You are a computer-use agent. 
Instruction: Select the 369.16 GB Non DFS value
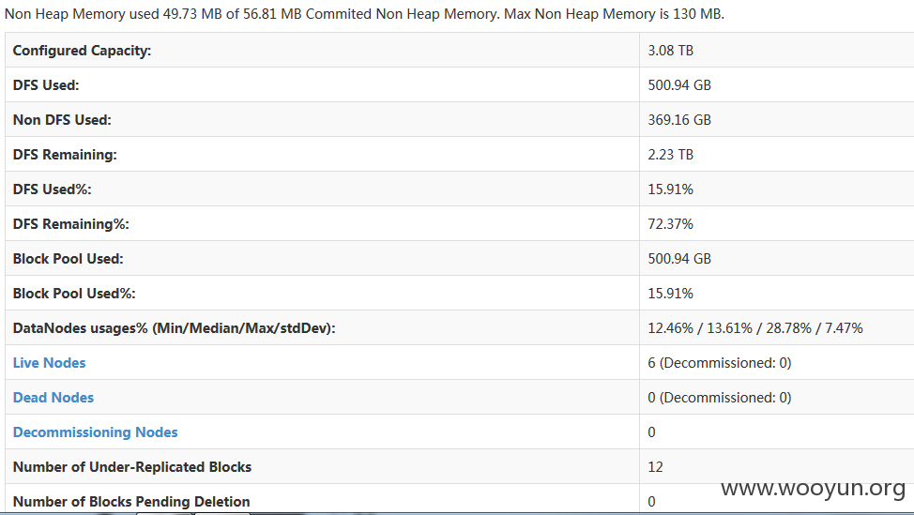click(x=679, y=120)
